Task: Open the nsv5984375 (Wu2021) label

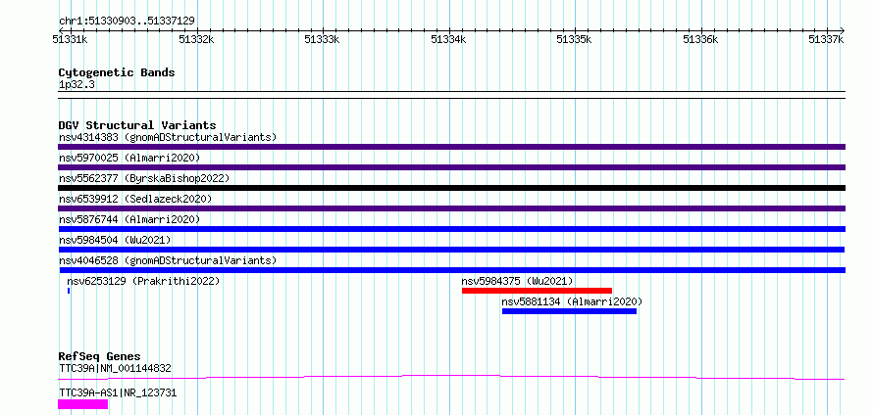Action: tap(517, 281)
